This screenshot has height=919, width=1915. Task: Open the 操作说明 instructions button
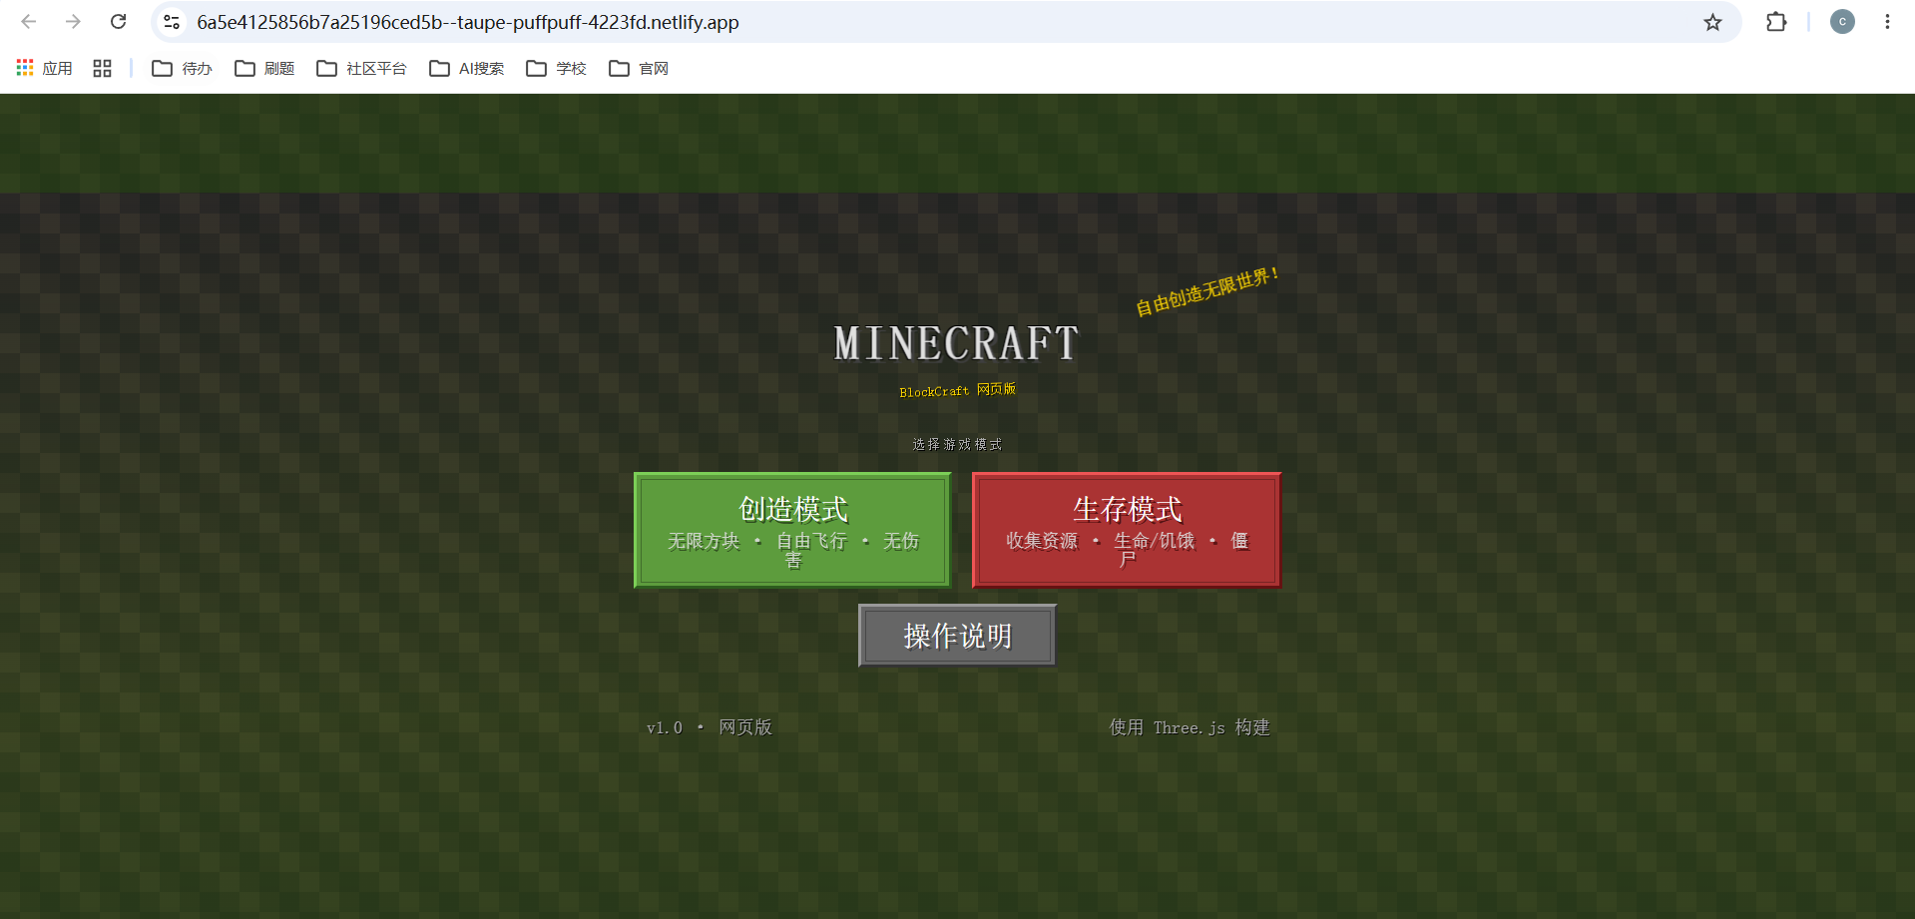point(957,636)
